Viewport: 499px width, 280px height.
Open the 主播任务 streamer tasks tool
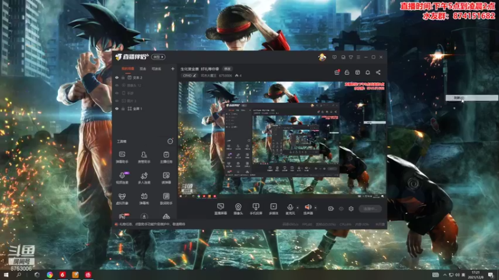[166, 157]
